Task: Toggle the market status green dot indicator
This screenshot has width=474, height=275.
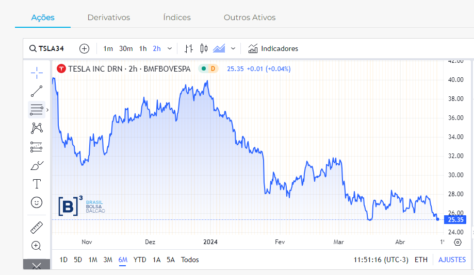Action: click(x=204, y=69)
